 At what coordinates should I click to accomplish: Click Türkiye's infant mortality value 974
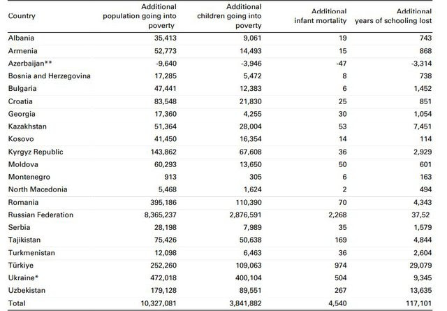[x=341, y=266]
